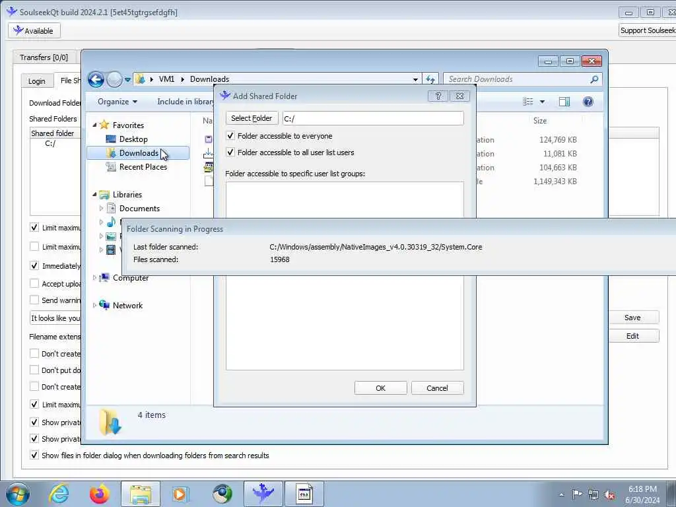Click the Select Folder button

pos(252,118)
